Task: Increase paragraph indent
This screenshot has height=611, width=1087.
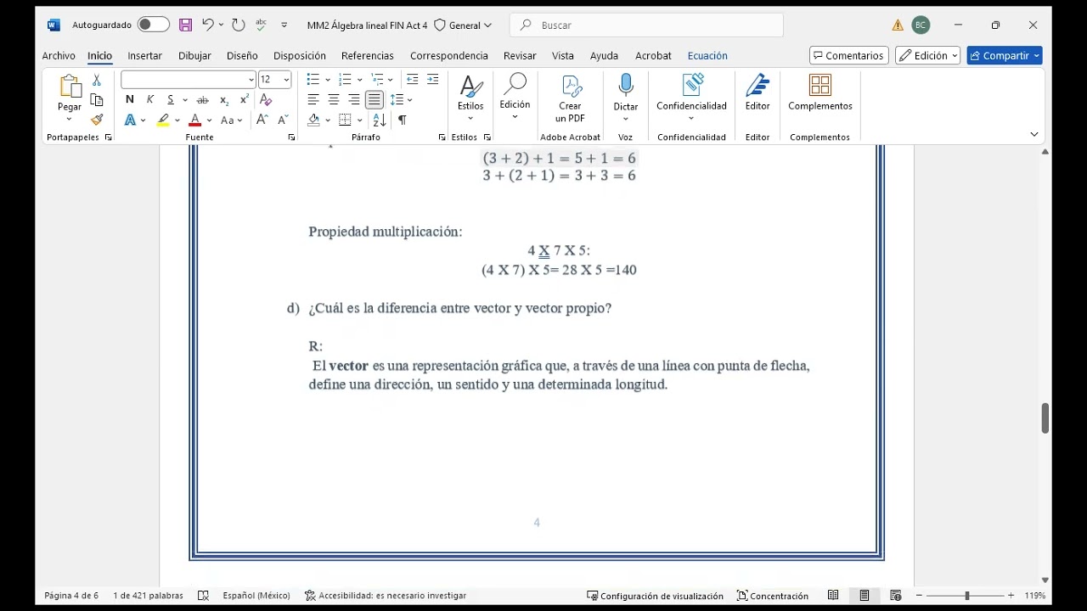Action: [433, 80]
